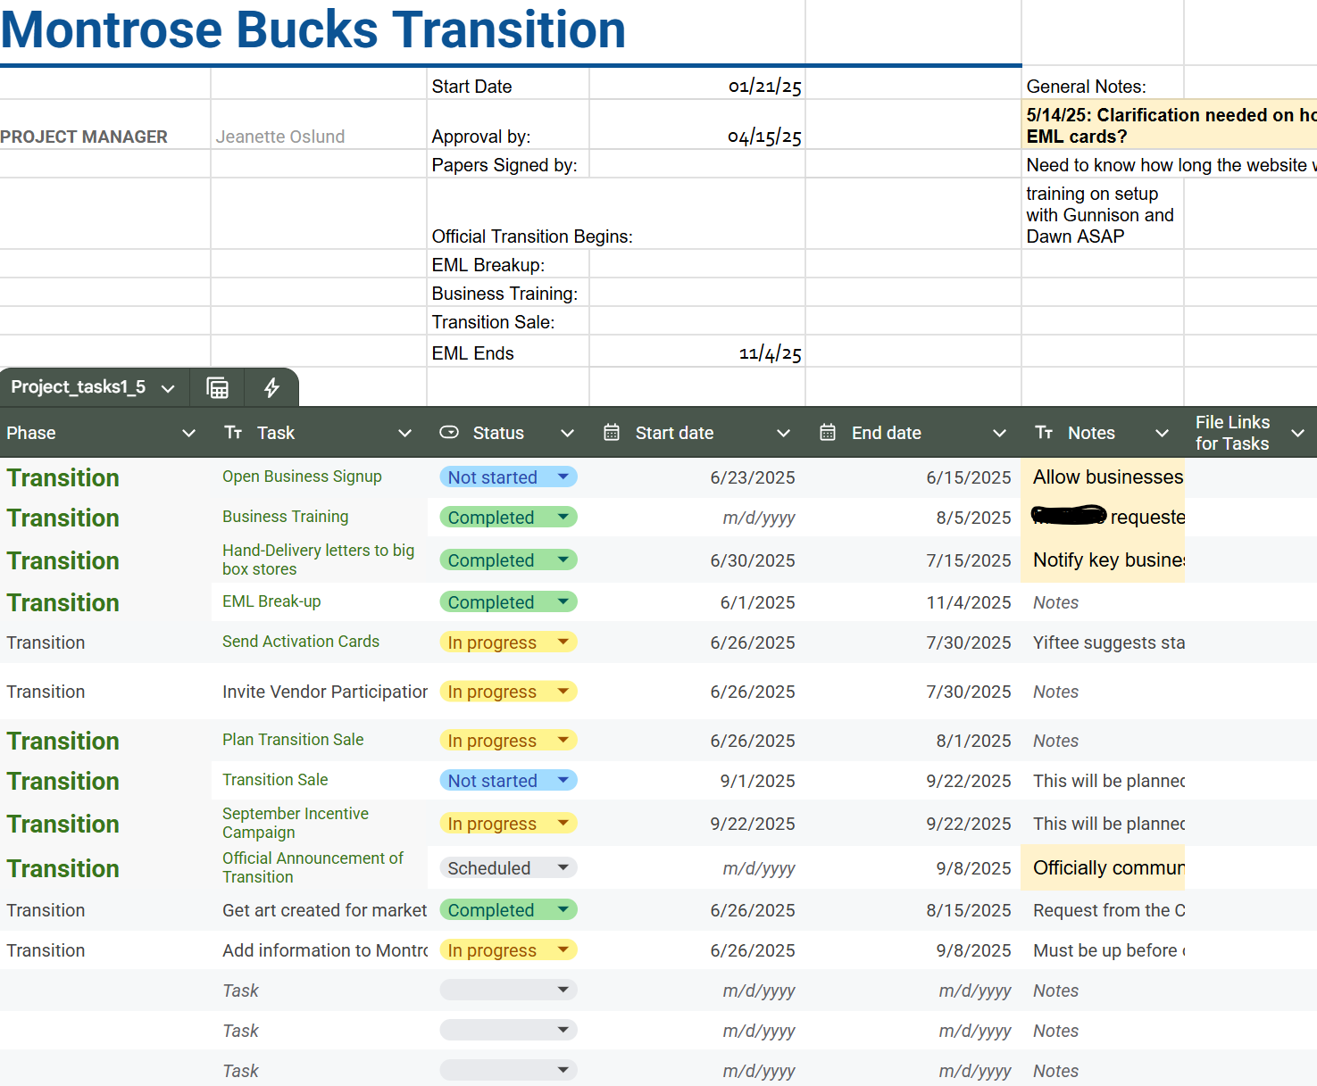Open the File Links for Tasks column menu
Screen dimensions: 1317x1086
click(x=1297, y=433)
